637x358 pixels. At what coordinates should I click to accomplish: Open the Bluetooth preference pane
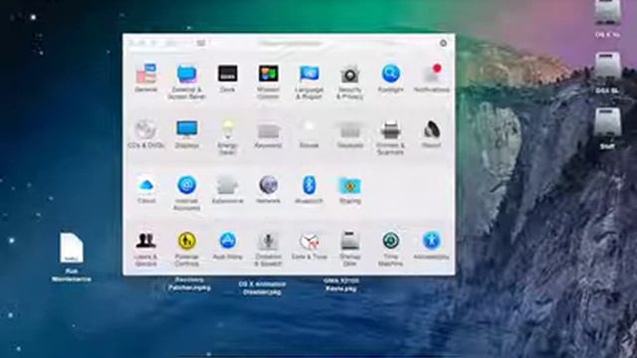(310, 190)
